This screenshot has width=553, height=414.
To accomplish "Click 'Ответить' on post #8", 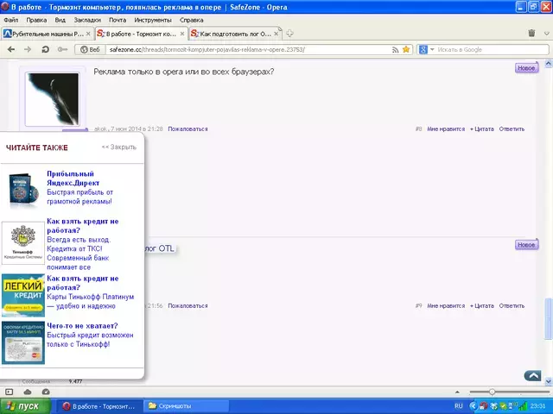I will click(512, 129).
